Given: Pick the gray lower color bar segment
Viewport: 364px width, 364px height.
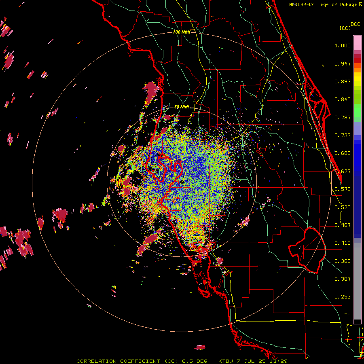Looking at the screenshot, I should (357, 281).
